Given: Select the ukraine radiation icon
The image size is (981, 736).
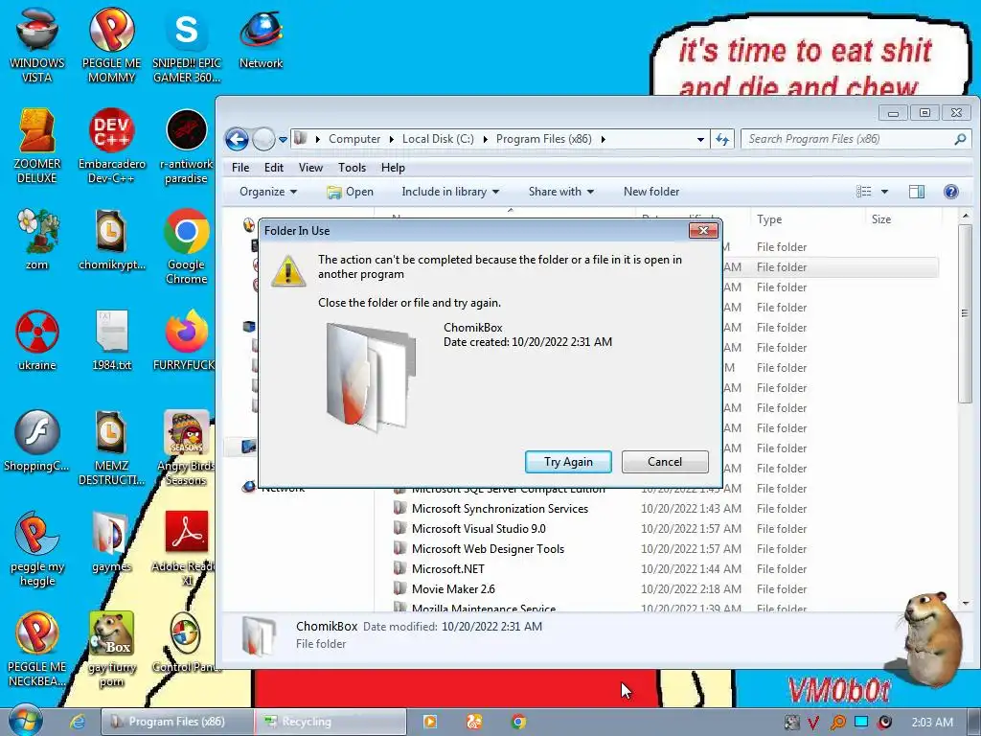Looking at the screenshot, I should coord(37,340).
